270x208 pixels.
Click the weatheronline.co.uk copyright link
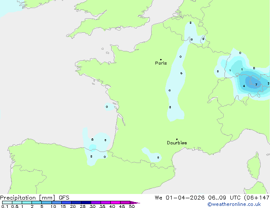[x=234, y=204]
